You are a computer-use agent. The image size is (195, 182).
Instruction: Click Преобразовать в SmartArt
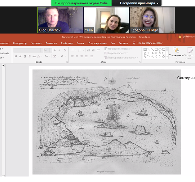pyautogui.click(x=121, y=58)
